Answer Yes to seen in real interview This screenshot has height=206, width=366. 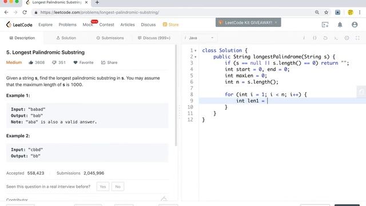(103, 187)
